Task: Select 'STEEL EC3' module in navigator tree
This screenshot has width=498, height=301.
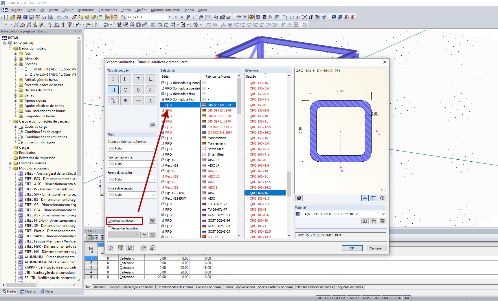Action: point(50,179)
